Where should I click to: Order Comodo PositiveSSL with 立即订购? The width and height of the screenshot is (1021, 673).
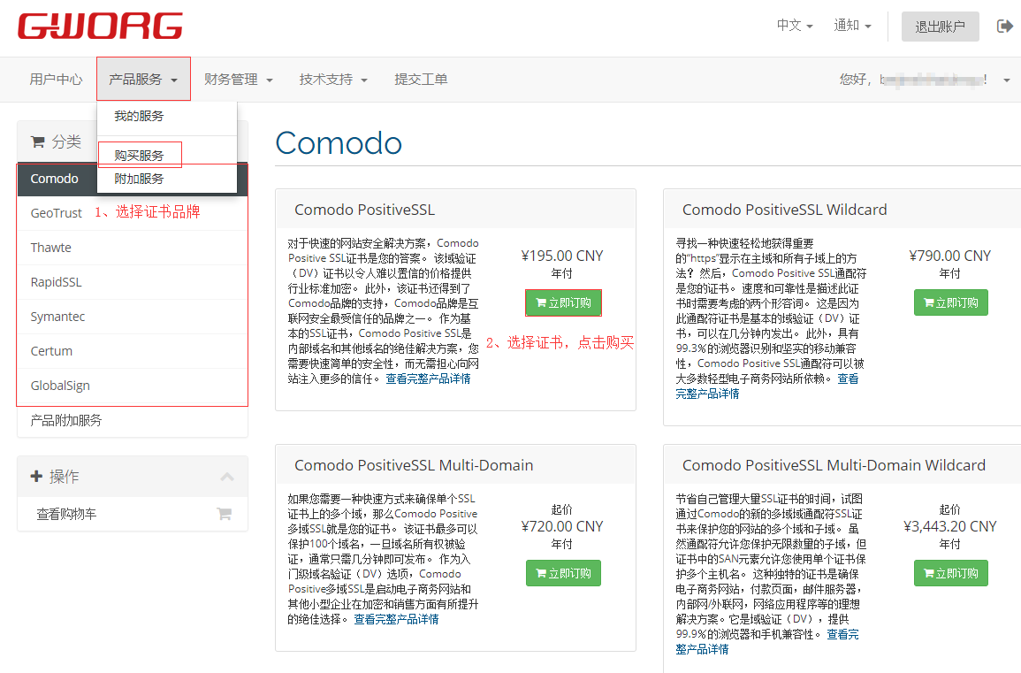563,303
